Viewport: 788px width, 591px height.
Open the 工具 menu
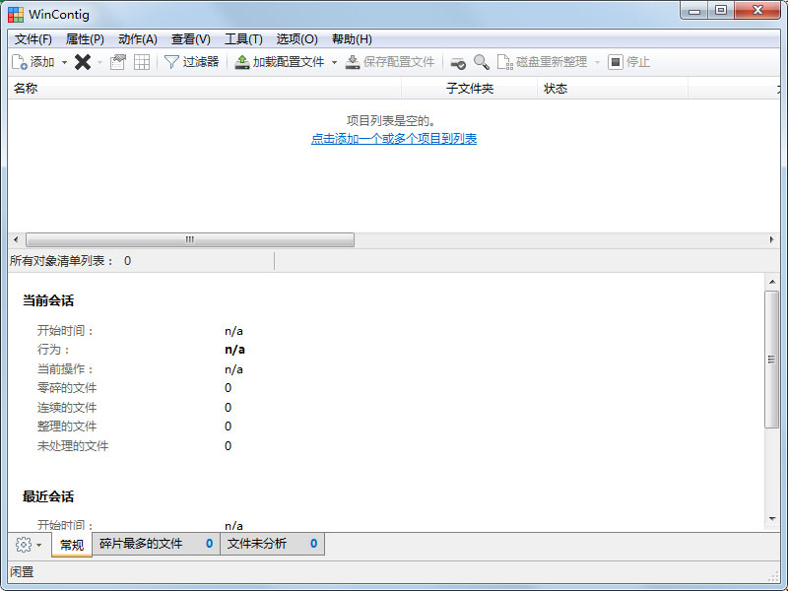coord(243,39)
